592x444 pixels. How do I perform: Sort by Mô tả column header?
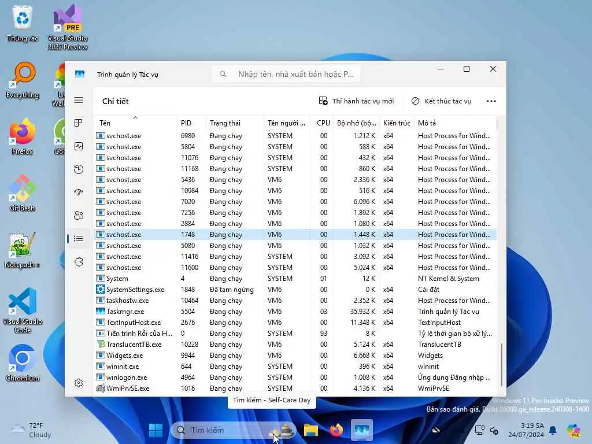(455, 123)
